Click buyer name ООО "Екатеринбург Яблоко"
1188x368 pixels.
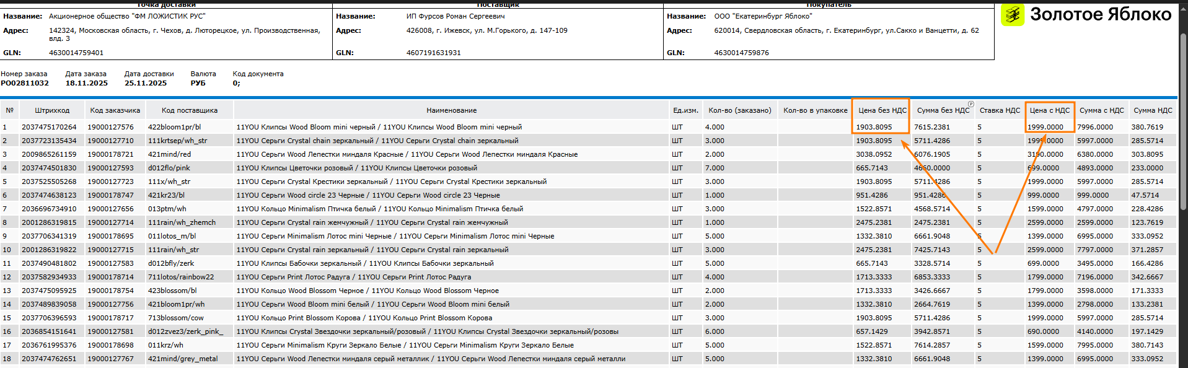point(763,16)
